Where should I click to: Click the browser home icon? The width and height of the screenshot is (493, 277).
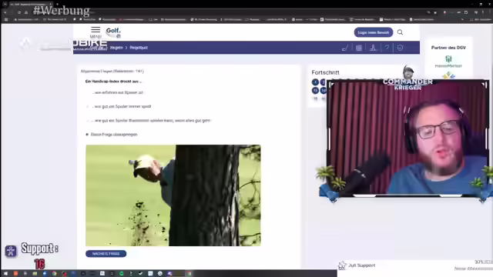(x=26, y=12)
